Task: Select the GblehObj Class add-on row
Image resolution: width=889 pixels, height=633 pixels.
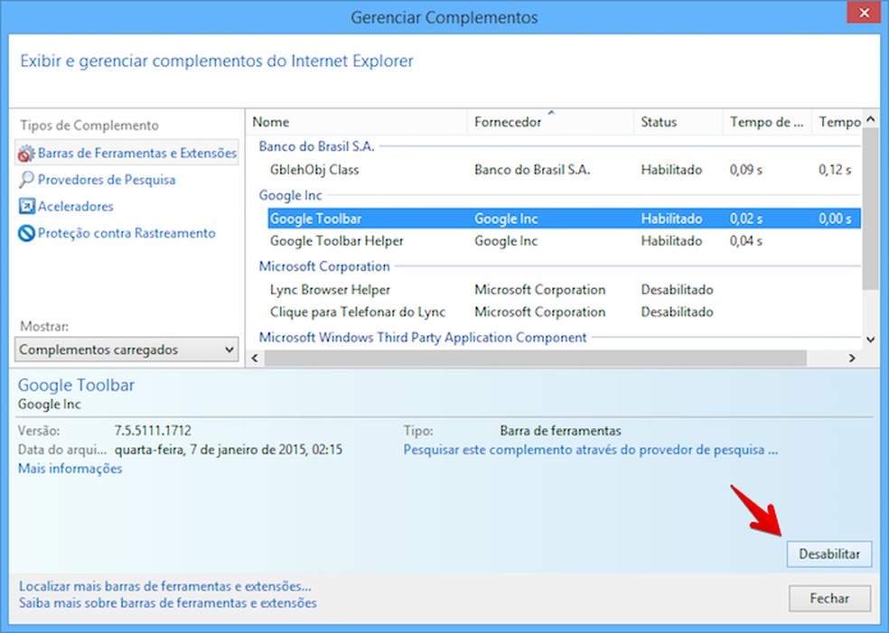Action: click(x=564, y=170)
